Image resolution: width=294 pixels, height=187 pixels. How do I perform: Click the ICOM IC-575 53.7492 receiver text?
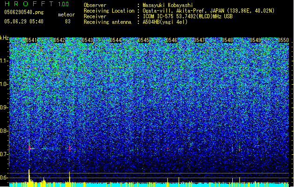187,16
